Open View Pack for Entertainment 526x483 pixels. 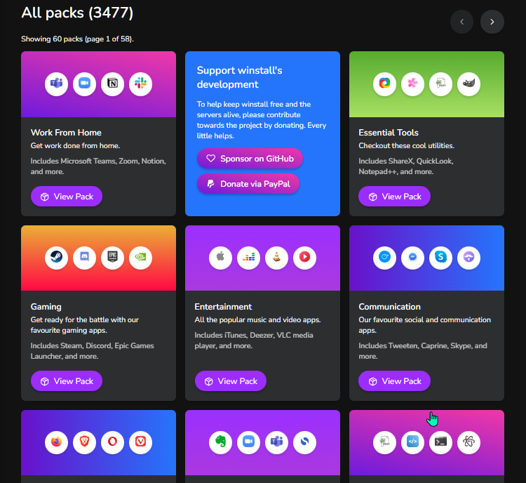click(x=231, y=381)
